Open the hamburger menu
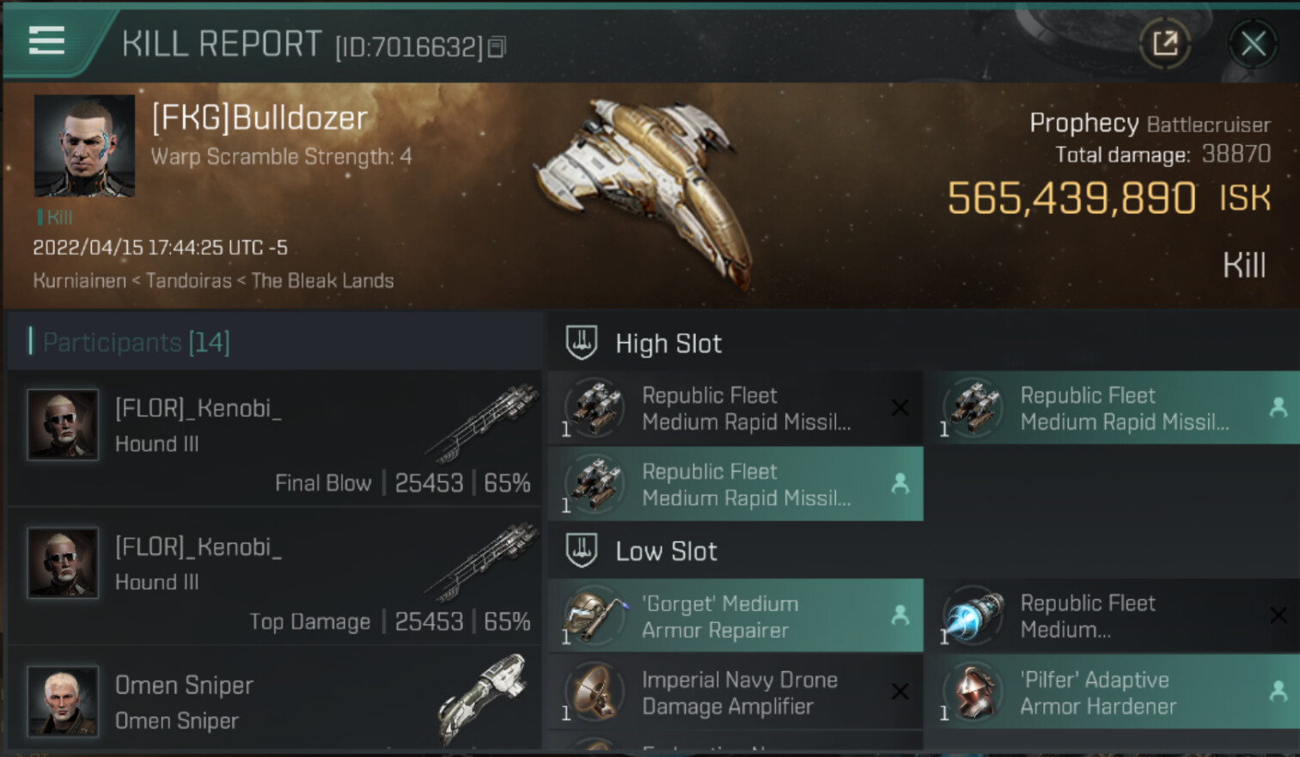The width and height of the screenshot is (1300, 757). click(46, 40)
